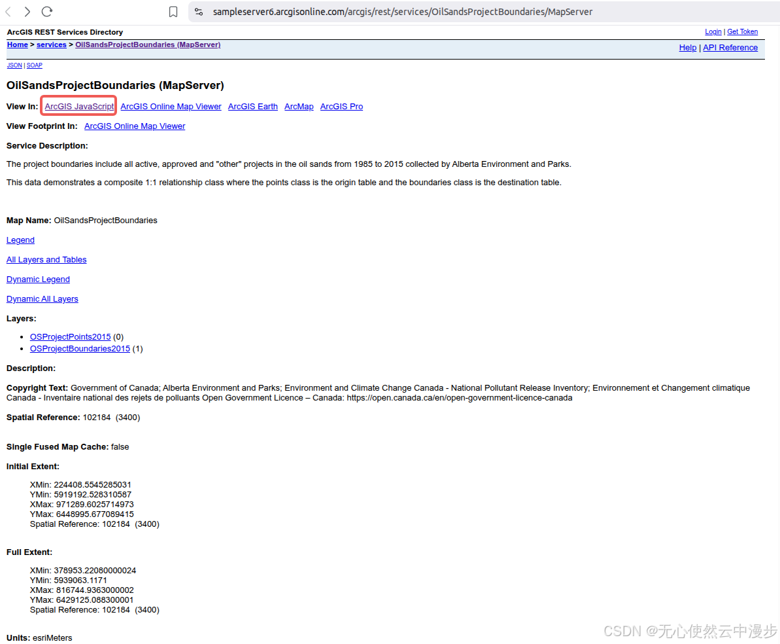View in ArcGIS Earth
The image size is (780, 644).
tap(253, 107)
